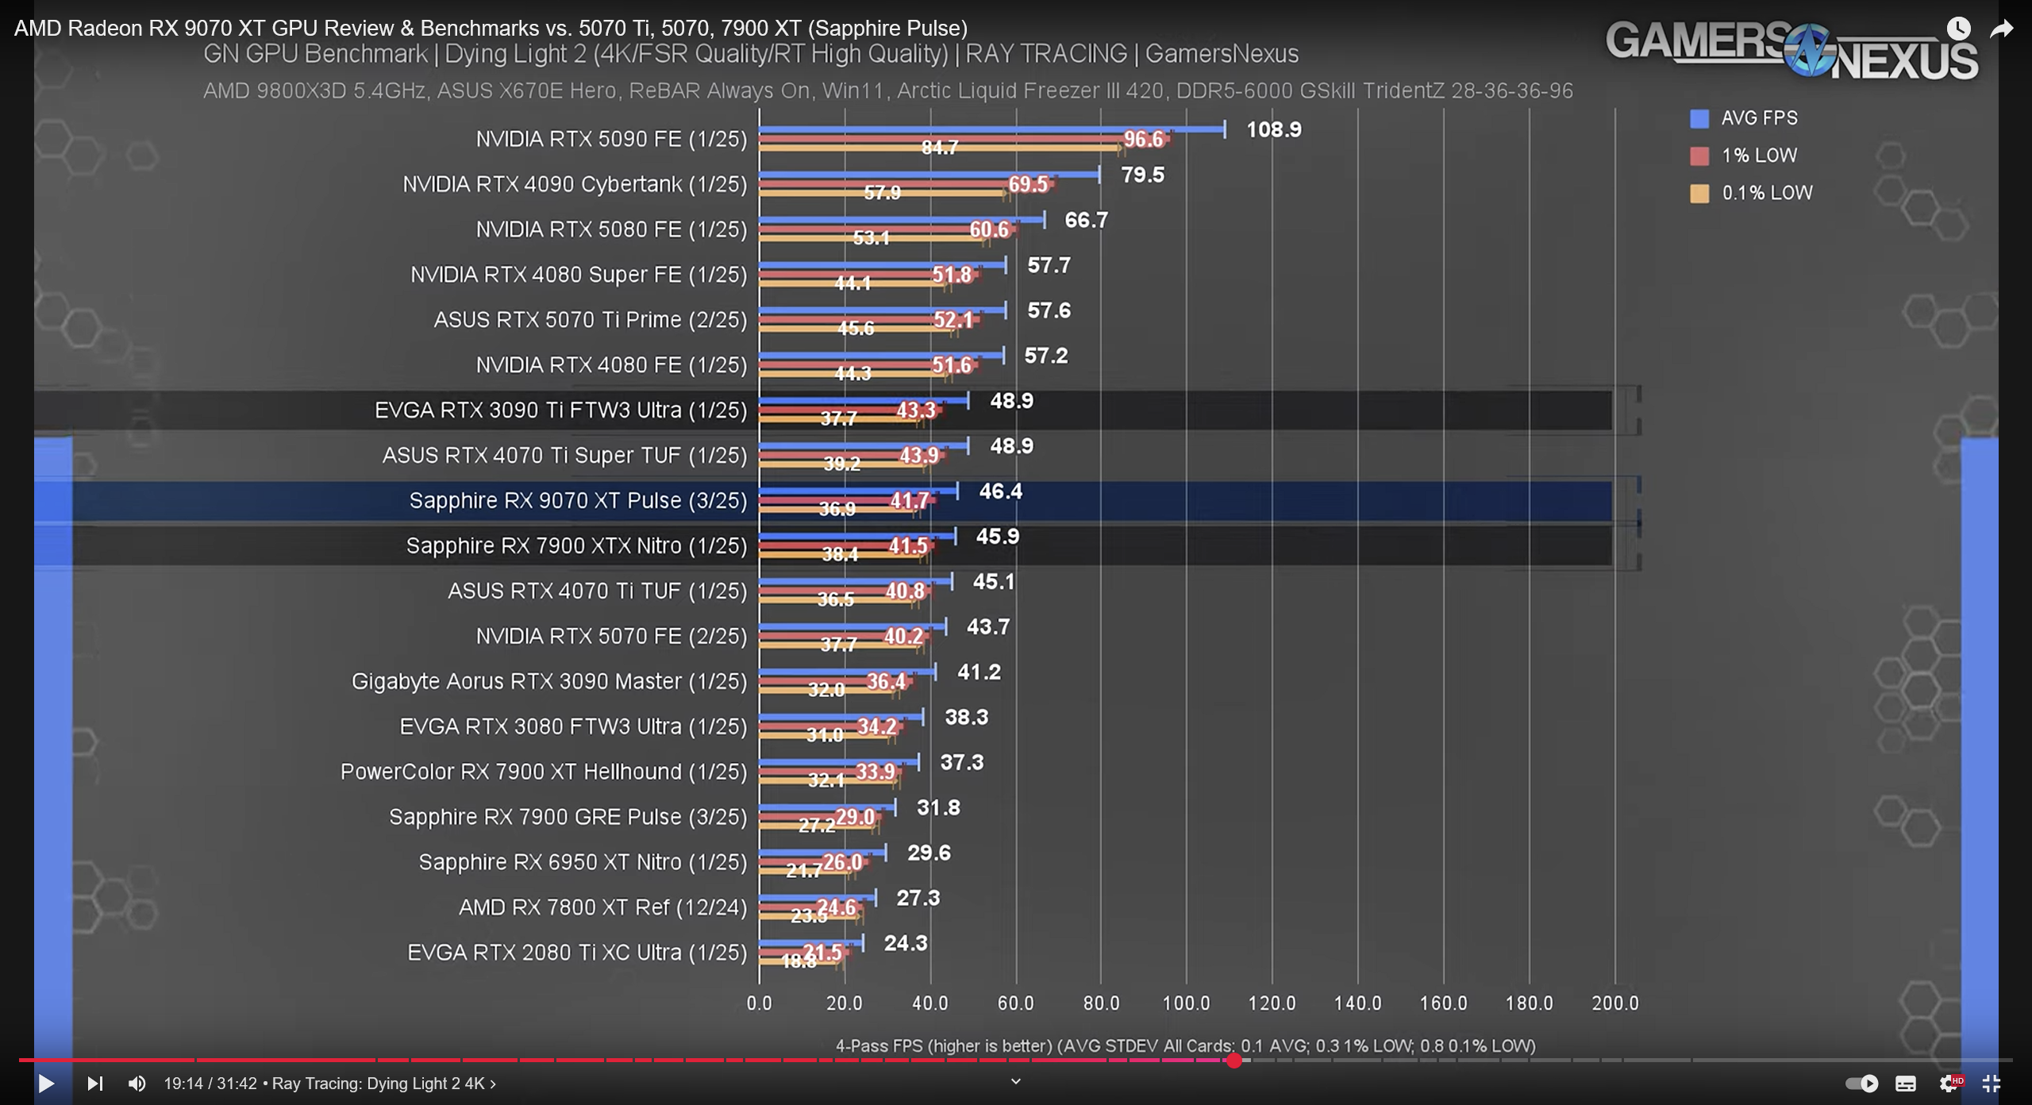This screenshot has height=1105, width=2032.
Task: Click the 'ASUS RTX 4070 Ti TUF (1/25)' label
Action: click(x=597, y=591)
